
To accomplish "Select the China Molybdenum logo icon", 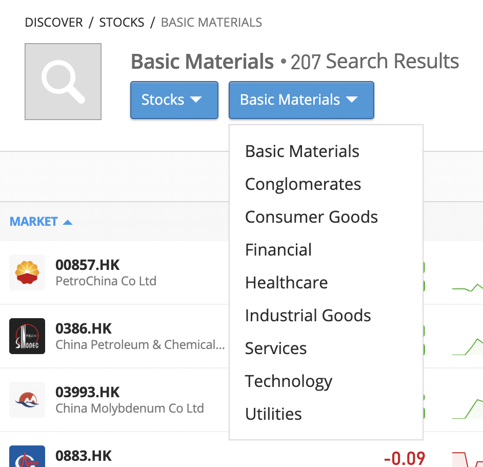I will [x=27, y=400].
